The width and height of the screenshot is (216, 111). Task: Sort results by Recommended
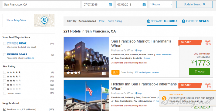tap(87, 21)
